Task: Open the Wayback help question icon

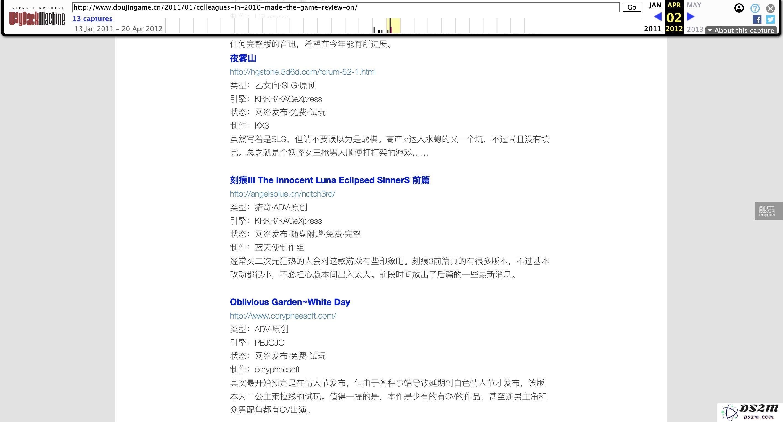Action: pos(755,8)
